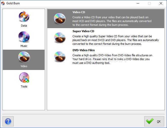Click the Super Video CD description text
The image size is (167, 128).
coord(116,40)
